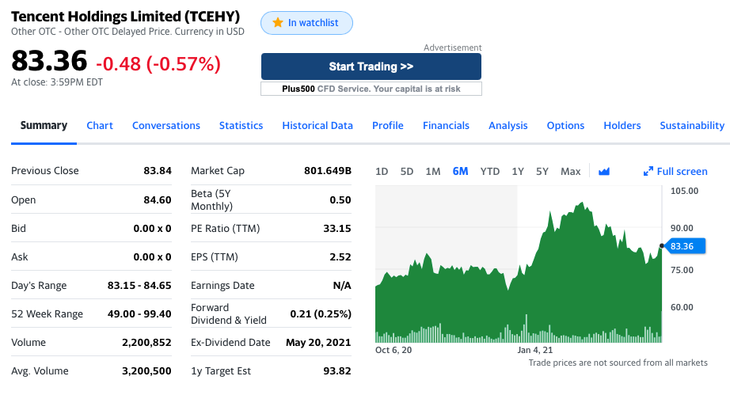
Task: Click the Bid label
Action: [19, 229]
